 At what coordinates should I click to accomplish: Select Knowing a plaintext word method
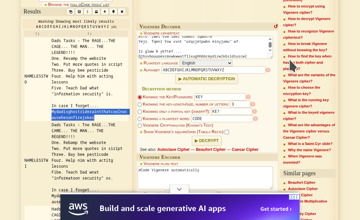click(140, 119)
